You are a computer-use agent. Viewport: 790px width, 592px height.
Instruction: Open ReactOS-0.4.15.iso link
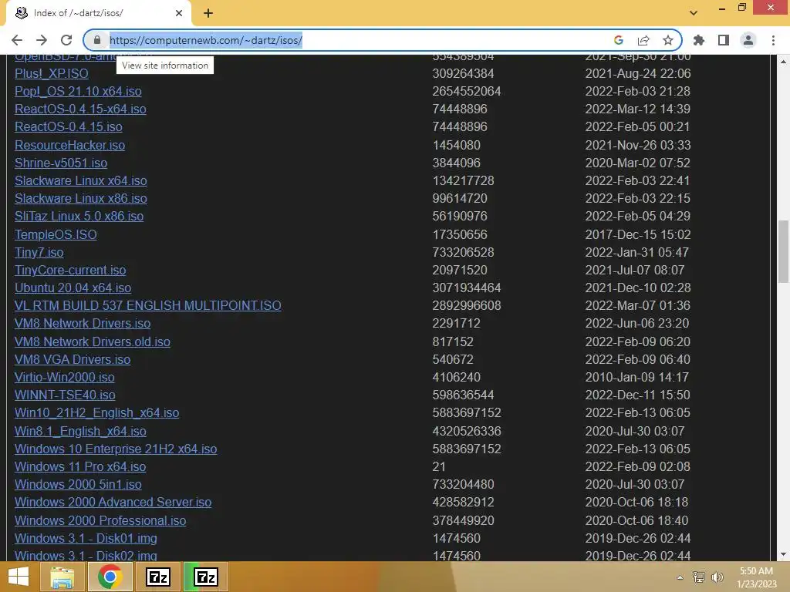click(69, 127)
